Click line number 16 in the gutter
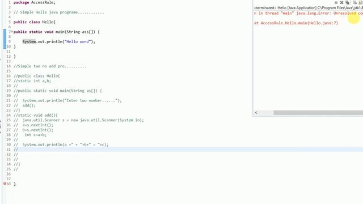The height and width of the screenshot is (204, 363). click(9, 76)
